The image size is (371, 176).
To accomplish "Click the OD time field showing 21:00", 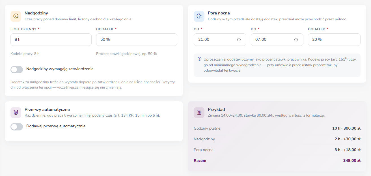I will click(x=220, y=40).
